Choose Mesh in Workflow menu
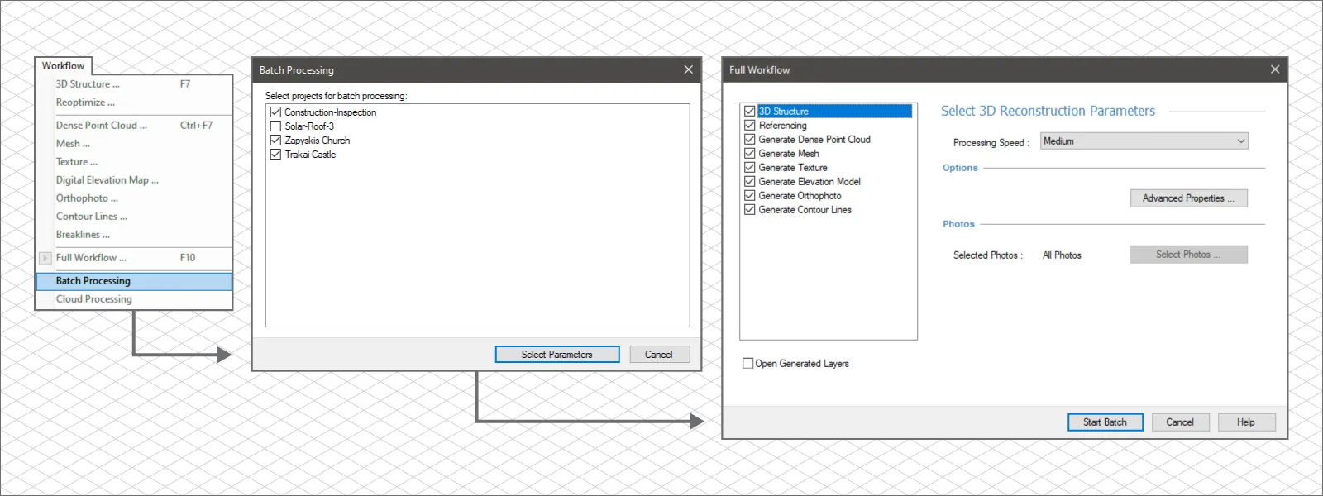 point(134,144)
